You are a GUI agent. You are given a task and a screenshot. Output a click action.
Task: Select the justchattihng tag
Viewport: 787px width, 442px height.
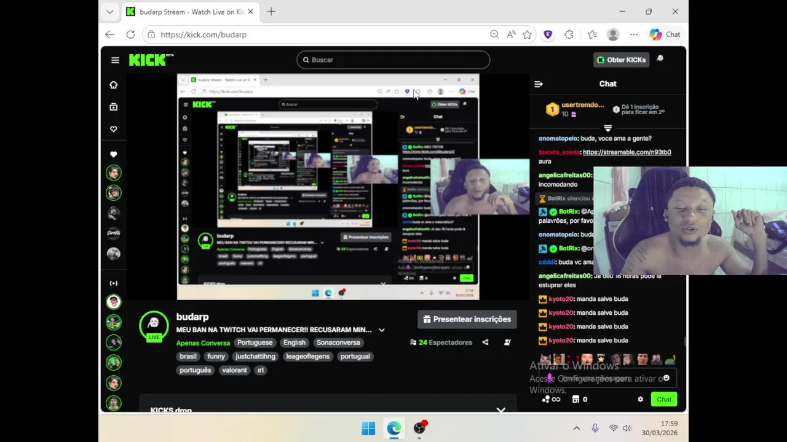[255, 356]
